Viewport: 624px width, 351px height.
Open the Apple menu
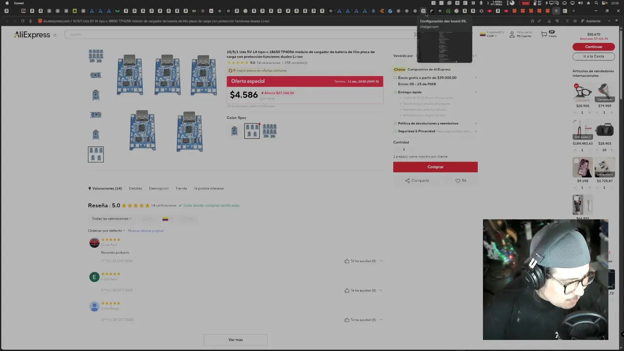pos(6,3)
